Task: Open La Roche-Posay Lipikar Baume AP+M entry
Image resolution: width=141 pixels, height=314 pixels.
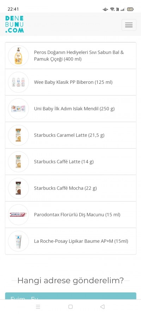Action: (x=71, y=241)
